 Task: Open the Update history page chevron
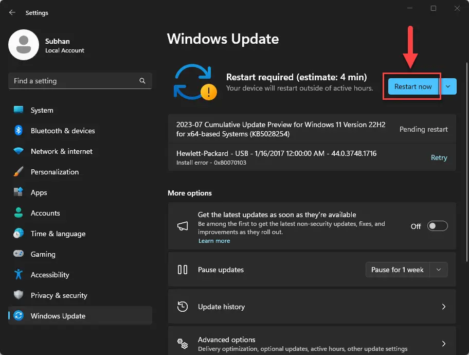coord(443,307)
